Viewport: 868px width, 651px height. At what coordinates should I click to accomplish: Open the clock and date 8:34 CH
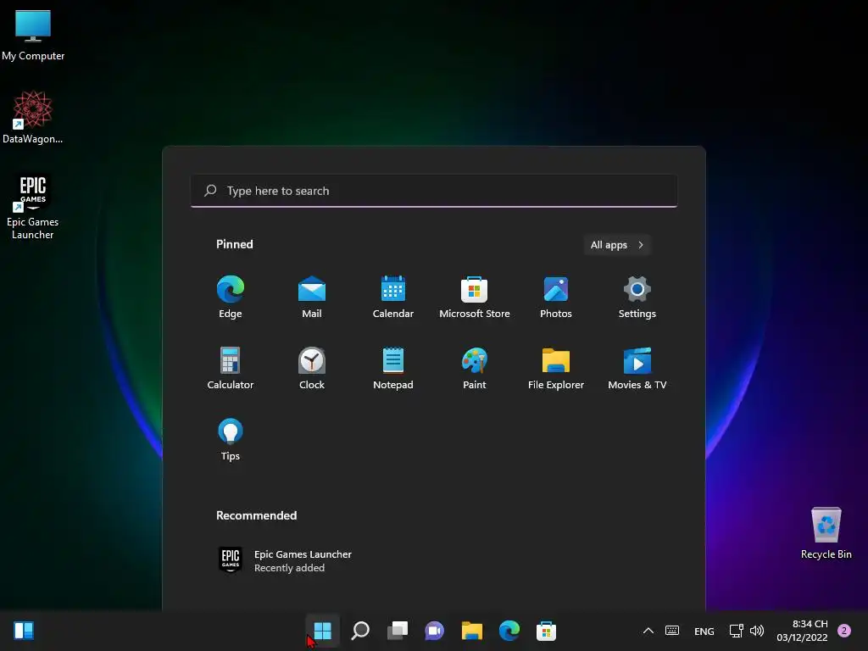(802, 631)
